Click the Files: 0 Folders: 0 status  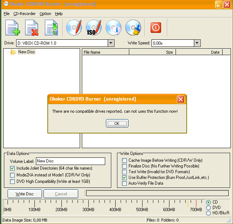point(163,220)
